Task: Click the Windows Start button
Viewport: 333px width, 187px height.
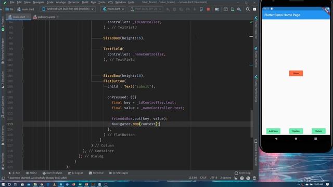Action: (3, 184)
